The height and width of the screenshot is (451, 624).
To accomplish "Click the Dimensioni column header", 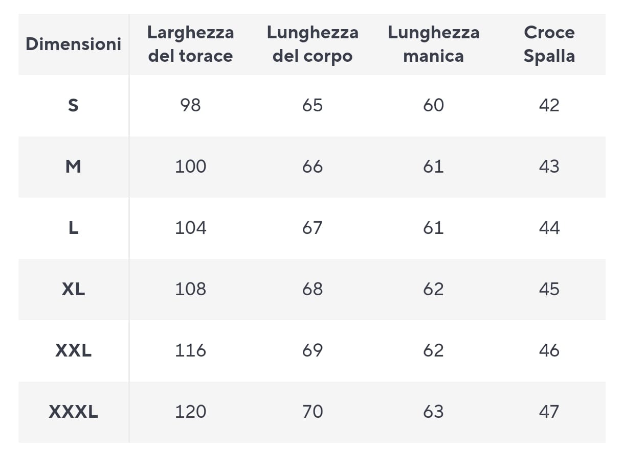I will coord(73,44).
